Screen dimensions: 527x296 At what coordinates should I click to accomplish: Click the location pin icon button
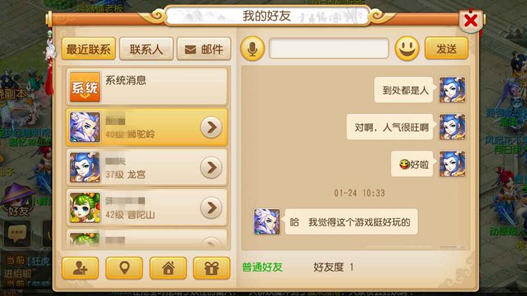pyautogui.click(x=124, y=268)
